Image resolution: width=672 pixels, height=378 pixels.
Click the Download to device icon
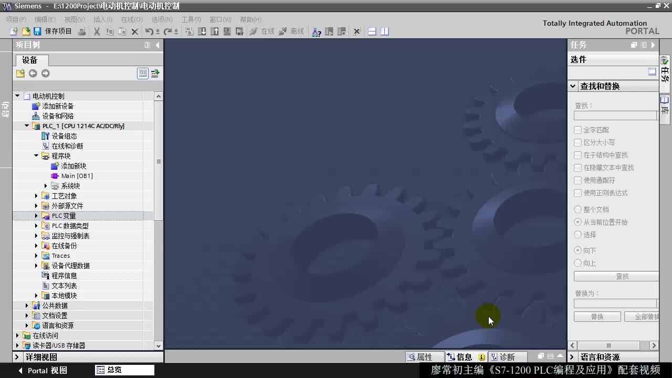(203, 31)
